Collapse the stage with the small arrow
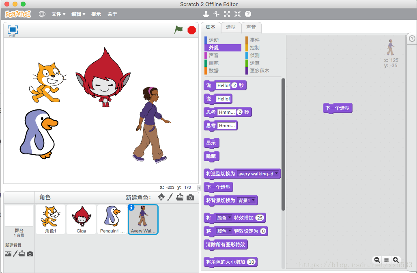This screenshot has width=417, height=273. pyautogui.click(x=199, y=188)
